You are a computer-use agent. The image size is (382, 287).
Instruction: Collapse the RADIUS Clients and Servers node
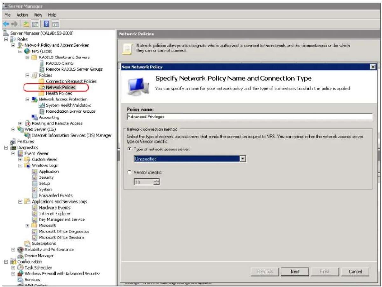pos(28,57)
